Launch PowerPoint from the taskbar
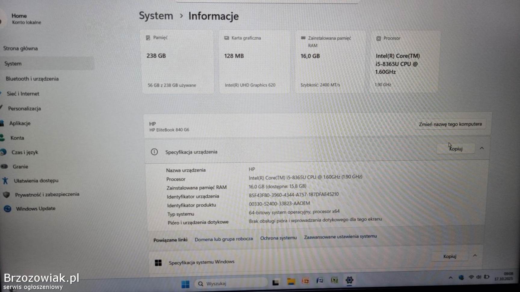The image size is (520, 292). point(305,281)
